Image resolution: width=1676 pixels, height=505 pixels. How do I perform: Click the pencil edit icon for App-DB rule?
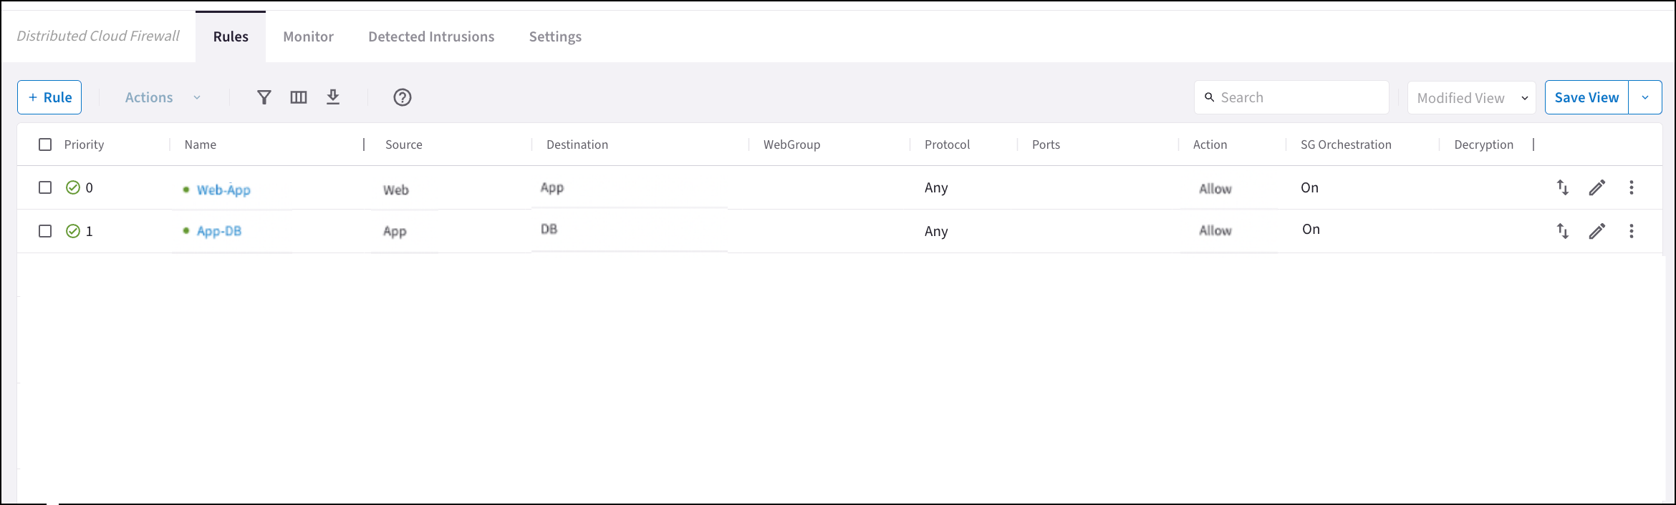click(x=1597, y=231)
